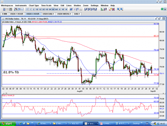Open the Internet Explorer quick launch icon
167x126 pixels.
(x=21, y=124)
